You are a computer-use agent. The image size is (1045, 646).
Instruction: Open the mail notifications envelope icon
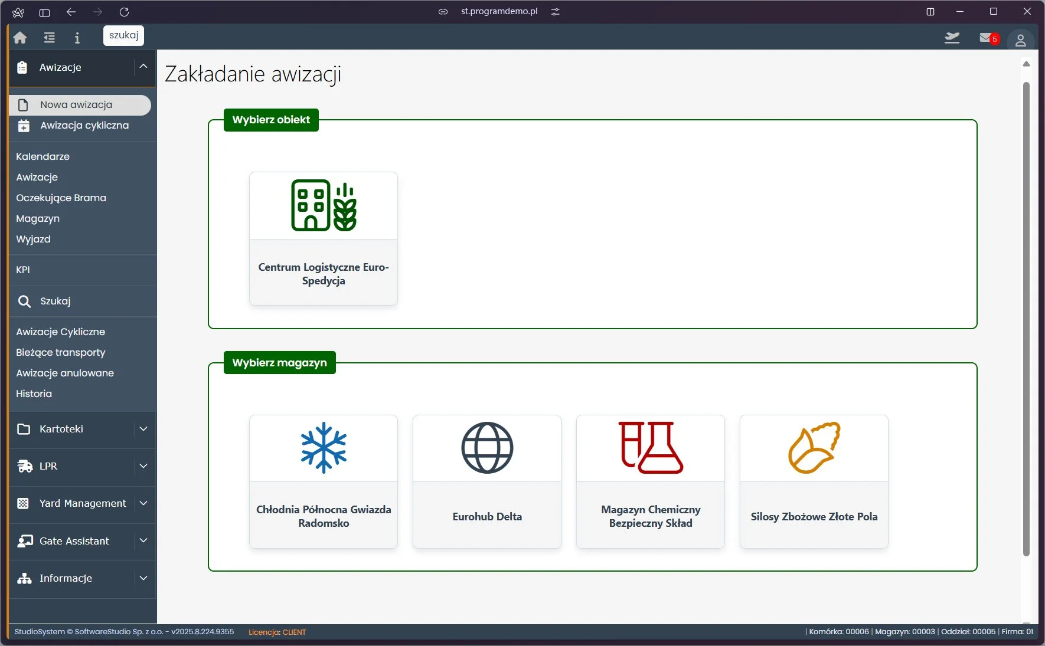986,38
